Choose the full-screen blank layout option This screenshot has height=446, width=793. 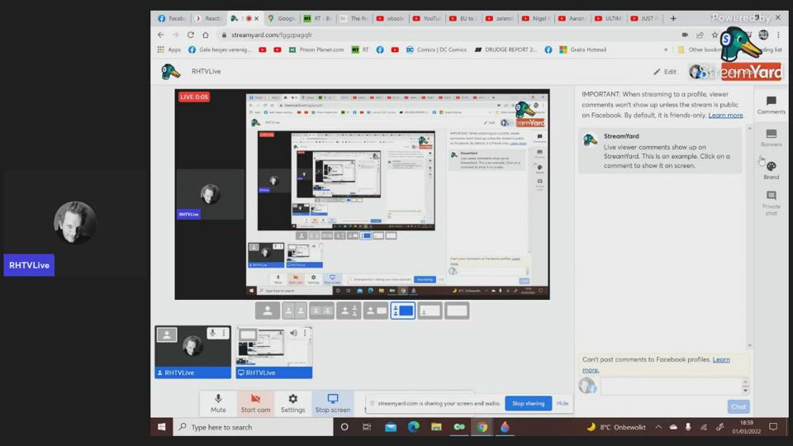pos(457,311)
